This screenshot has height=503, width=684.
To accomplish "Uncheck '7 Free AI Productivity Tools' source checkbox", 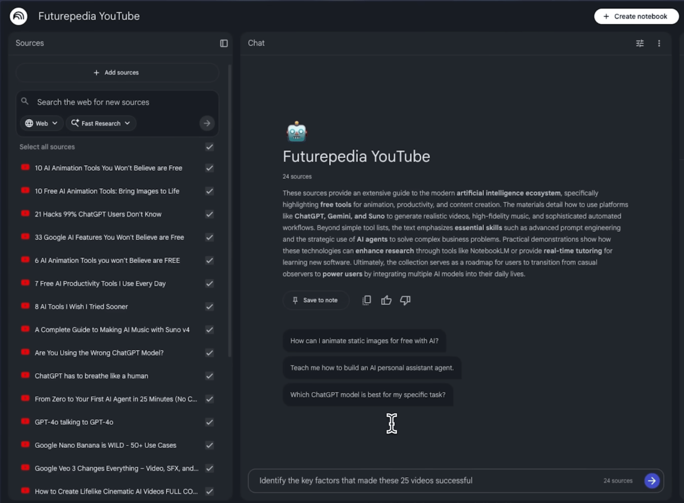I will click(209, 284).
